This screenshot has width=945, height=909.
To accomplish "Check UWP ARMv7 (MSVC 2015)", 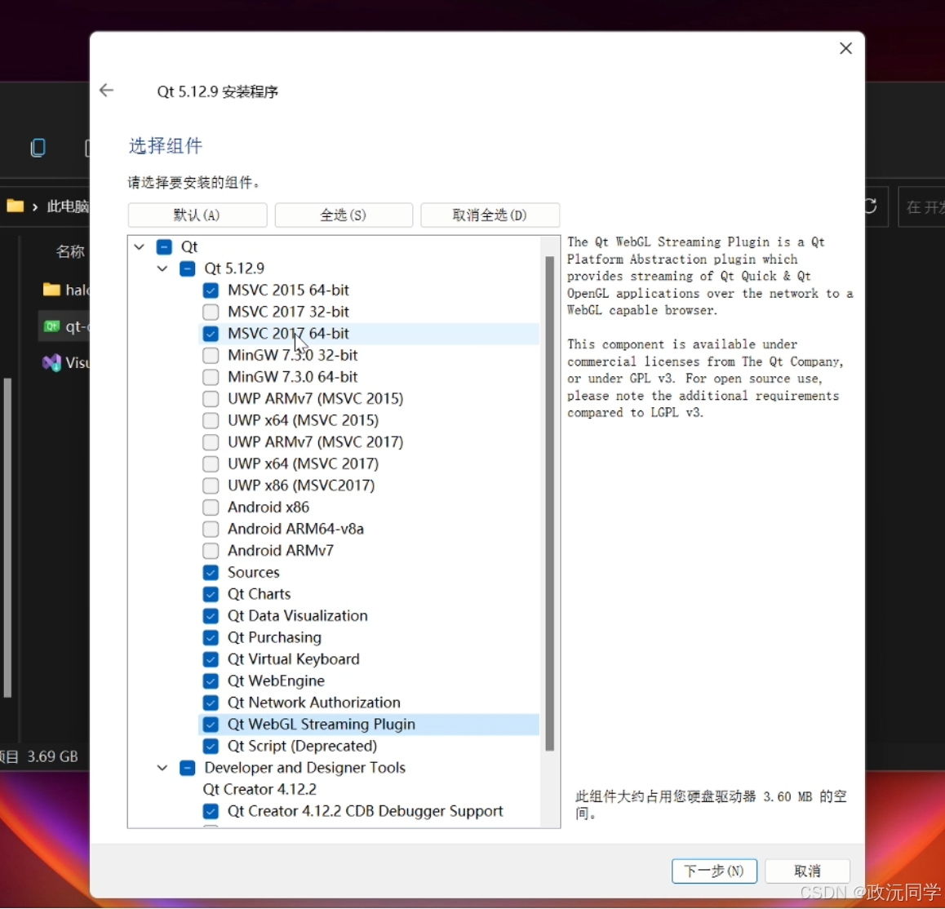I will [x=211, y=398].
